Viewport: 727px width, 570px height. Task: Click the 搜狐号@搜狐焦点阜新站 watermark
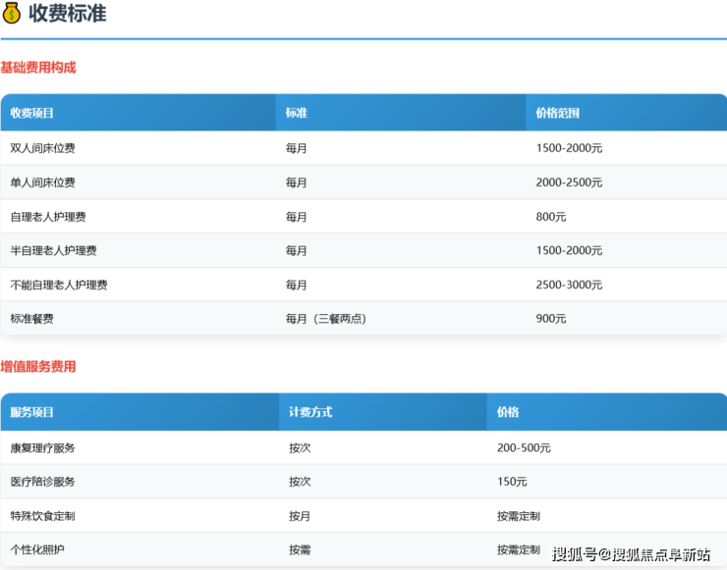click(x=631, y=554)
